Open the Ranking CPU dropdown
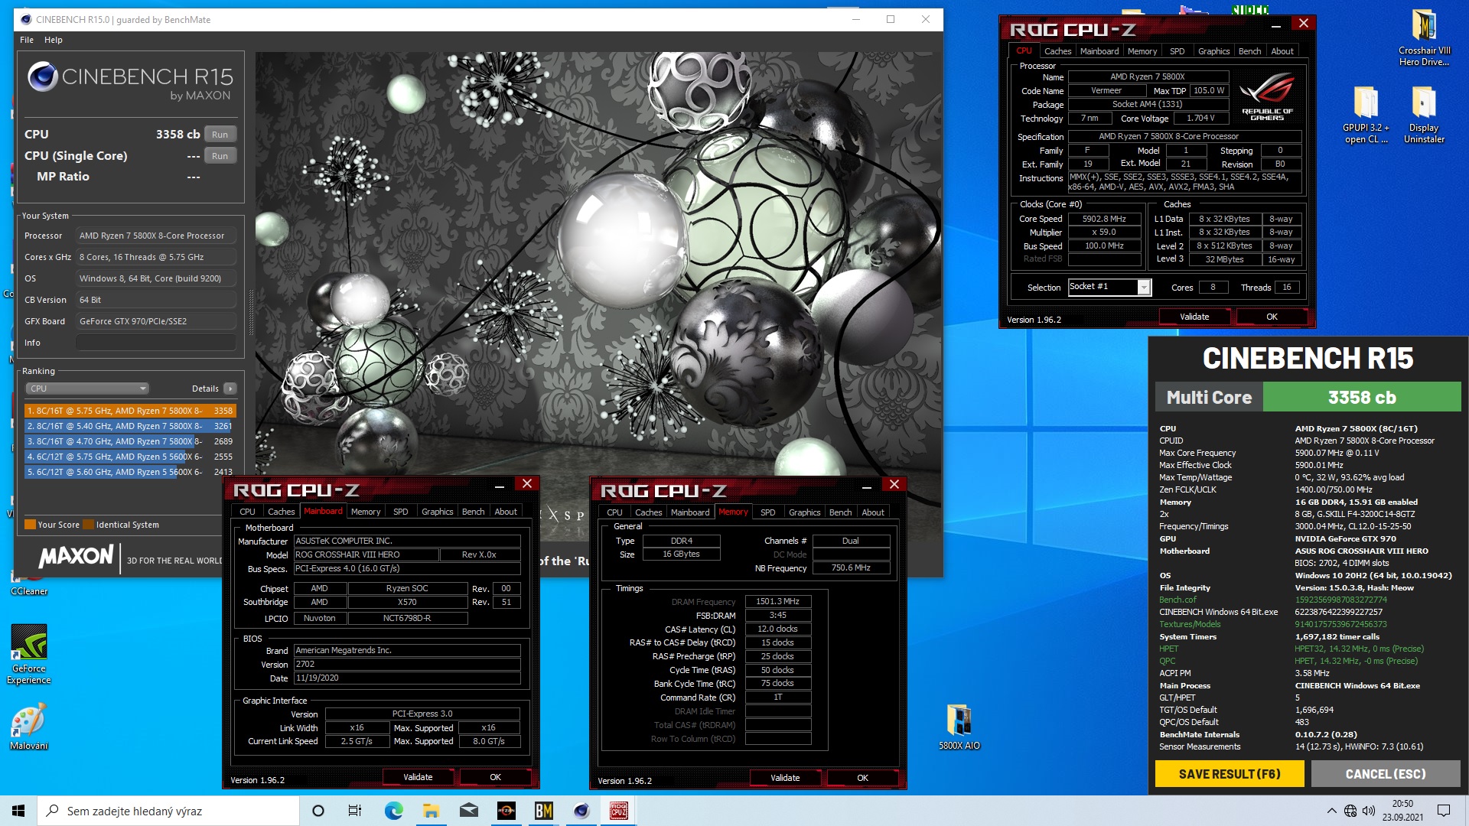Image resolution: width=1469 pixels, height=826 pixels. tap(87, 389)
